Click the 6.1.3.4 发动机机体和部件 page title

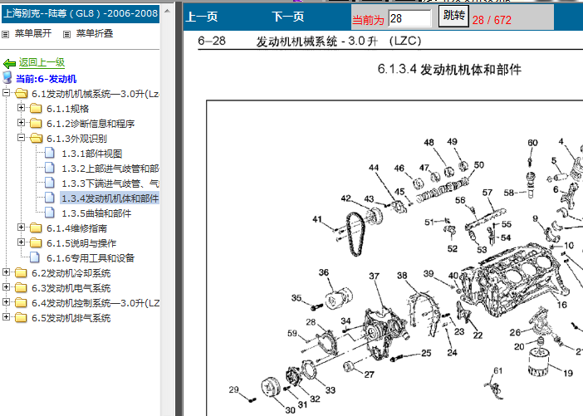tap(449, 70)
